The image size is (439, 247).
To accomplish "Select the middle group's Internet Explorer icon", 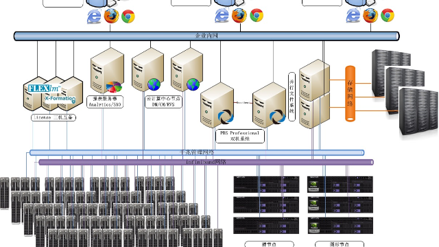I will (x=222, y=15).
